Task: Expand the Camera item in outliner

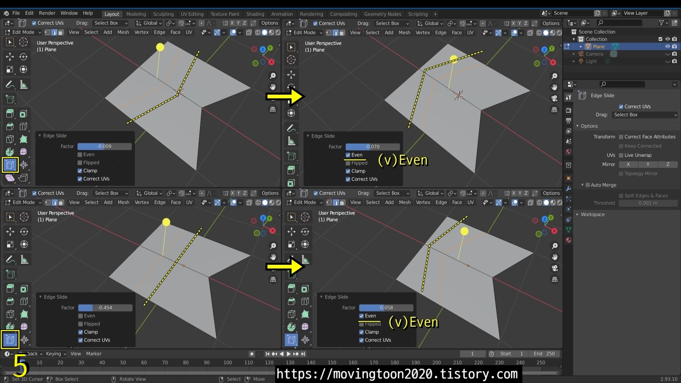Action: [574, 54]
